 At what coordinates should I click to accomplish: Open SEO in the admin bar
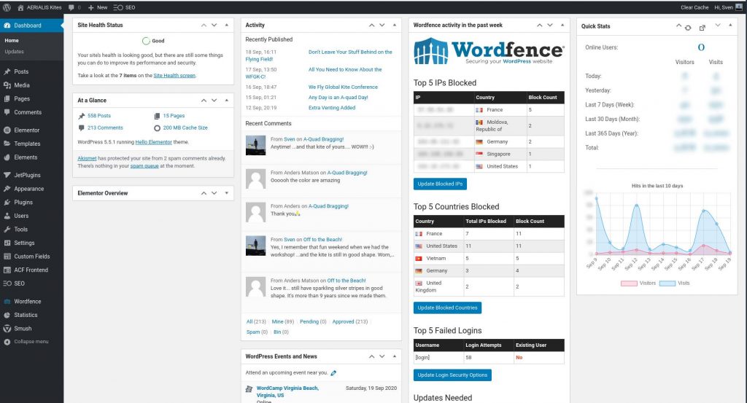point(124,7)
